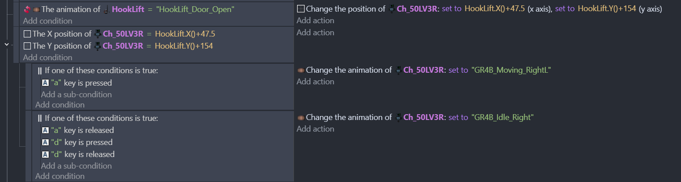The width and height of the screenshot is (681, 182).
Task: Click the red inverted-condition icon on HookLift animation
Action: [x=26, y=9]
